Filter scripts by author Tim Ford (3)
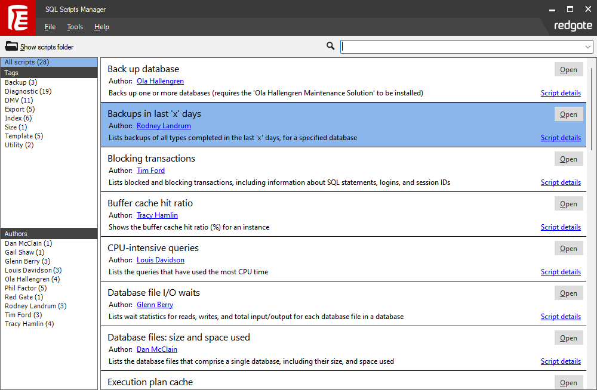Screen dimensions: 597x390 [x=24, y=315]
